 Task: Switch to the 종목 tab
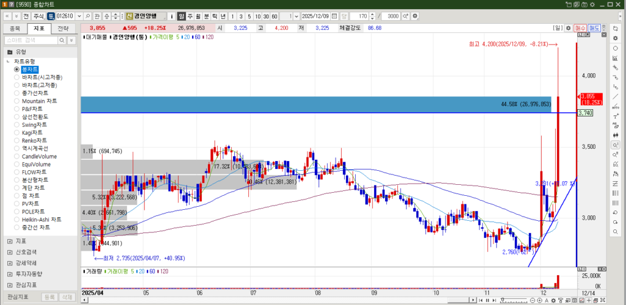click(15, 28)
